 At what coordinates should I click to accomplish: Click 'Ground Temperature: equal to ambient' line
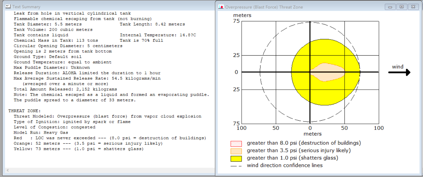point(63,62)
